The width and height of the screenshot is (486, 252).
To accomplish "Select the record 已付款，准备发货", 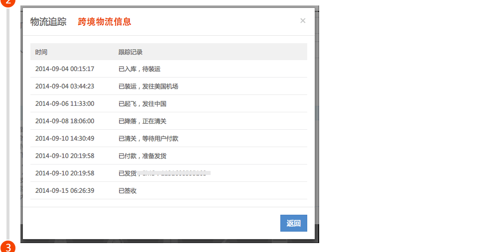I will [142, 156].
